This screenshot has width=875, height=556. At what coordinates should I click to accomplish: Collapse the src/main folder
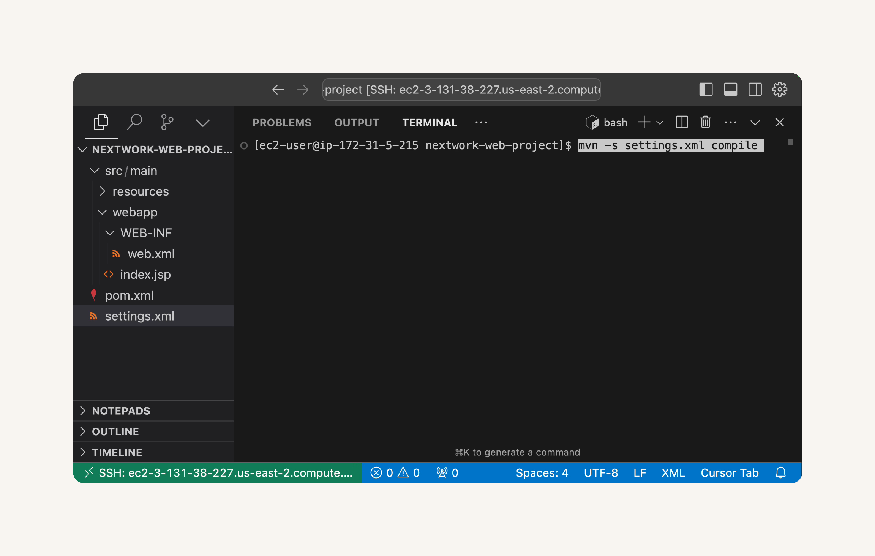pyautogui.click(x=153, y=171)
